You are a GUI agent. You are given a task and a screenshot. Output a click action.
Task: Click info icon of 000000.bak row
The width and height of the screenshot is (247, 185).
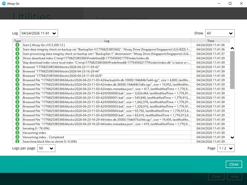[17, 93]
